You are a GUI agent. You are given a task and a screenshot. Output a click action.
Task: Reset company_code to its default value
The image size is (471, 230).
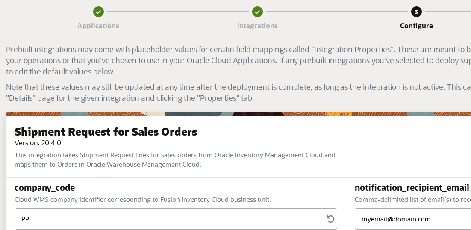(330, 219)
